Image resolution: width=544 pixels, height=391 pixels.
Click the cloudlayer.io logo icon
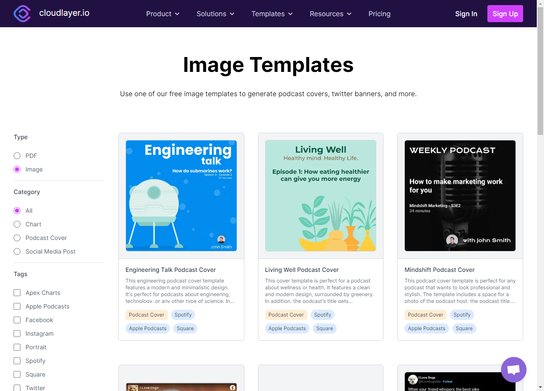pyautogui.click(x=22, y=14)
